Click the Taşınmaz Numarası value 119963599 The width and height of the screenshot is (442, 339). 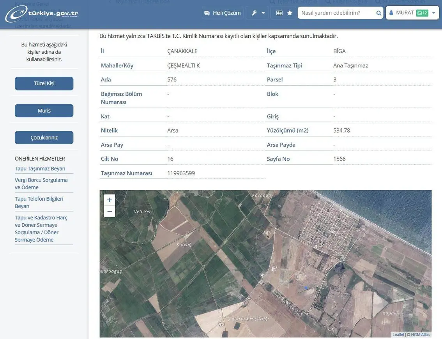click(181, 173)
